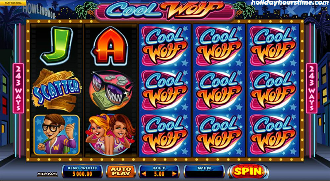Image resolution: width=330 pixels, height=181 pixels.
Task: Click middle Cool Wolf wild on fourth reel
Action: coord(219,90)
